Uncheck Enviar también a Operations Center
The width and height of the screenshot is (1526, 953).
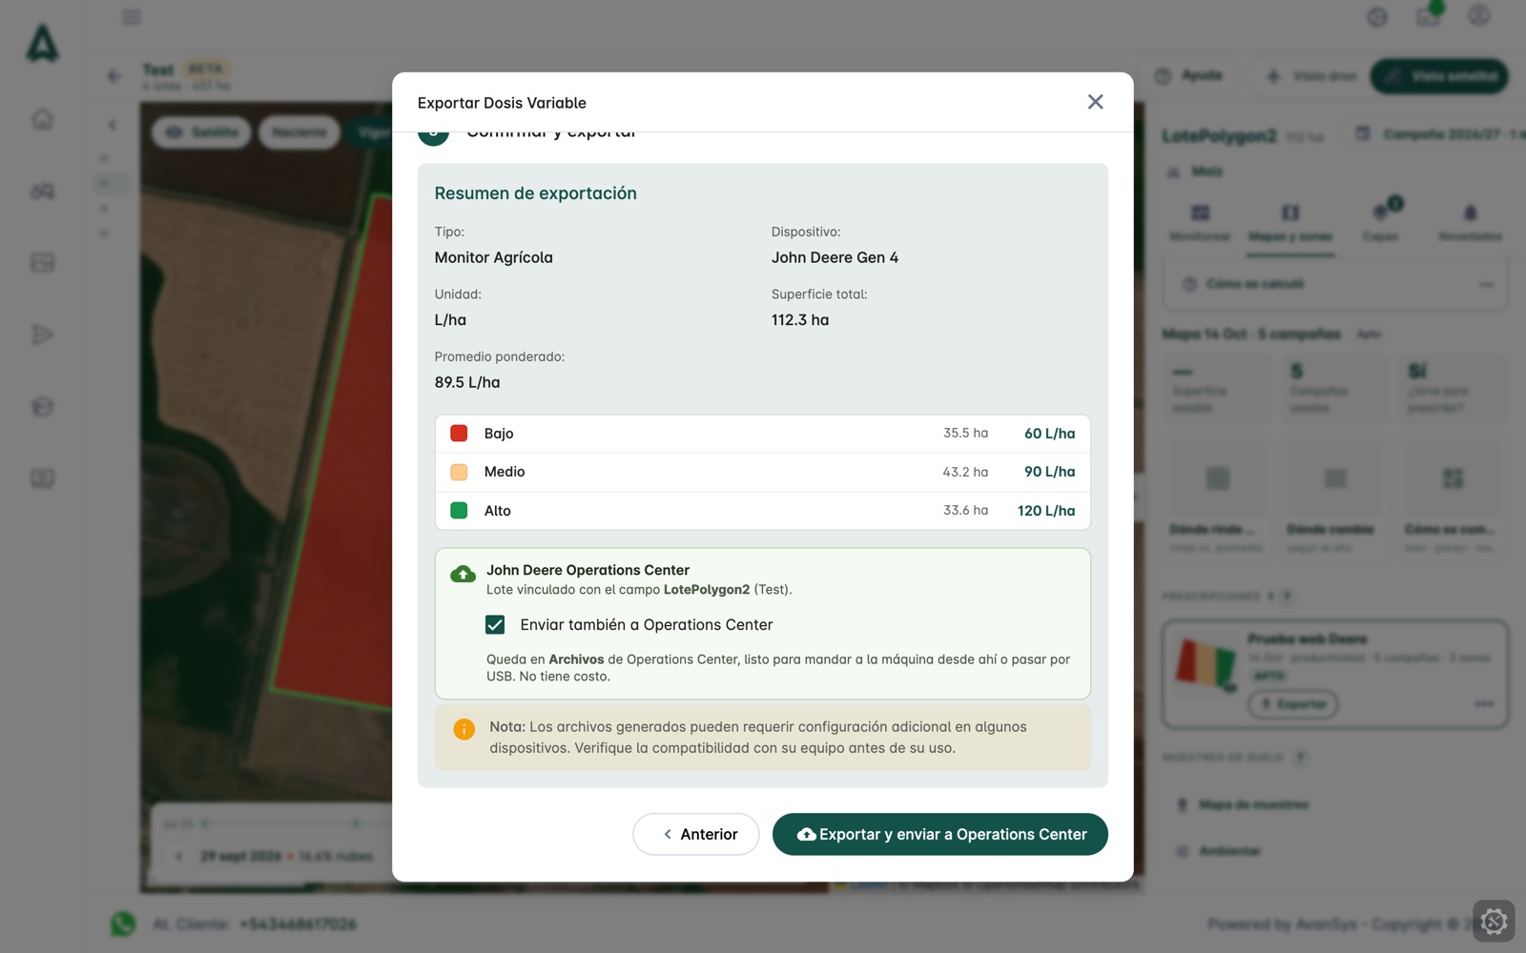coord(495,625)
